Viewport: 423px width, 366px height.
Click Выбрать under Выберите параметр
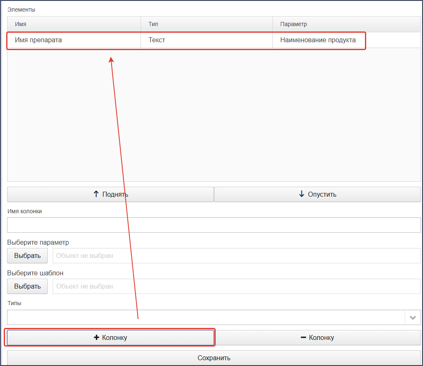(x=27, y=255)
